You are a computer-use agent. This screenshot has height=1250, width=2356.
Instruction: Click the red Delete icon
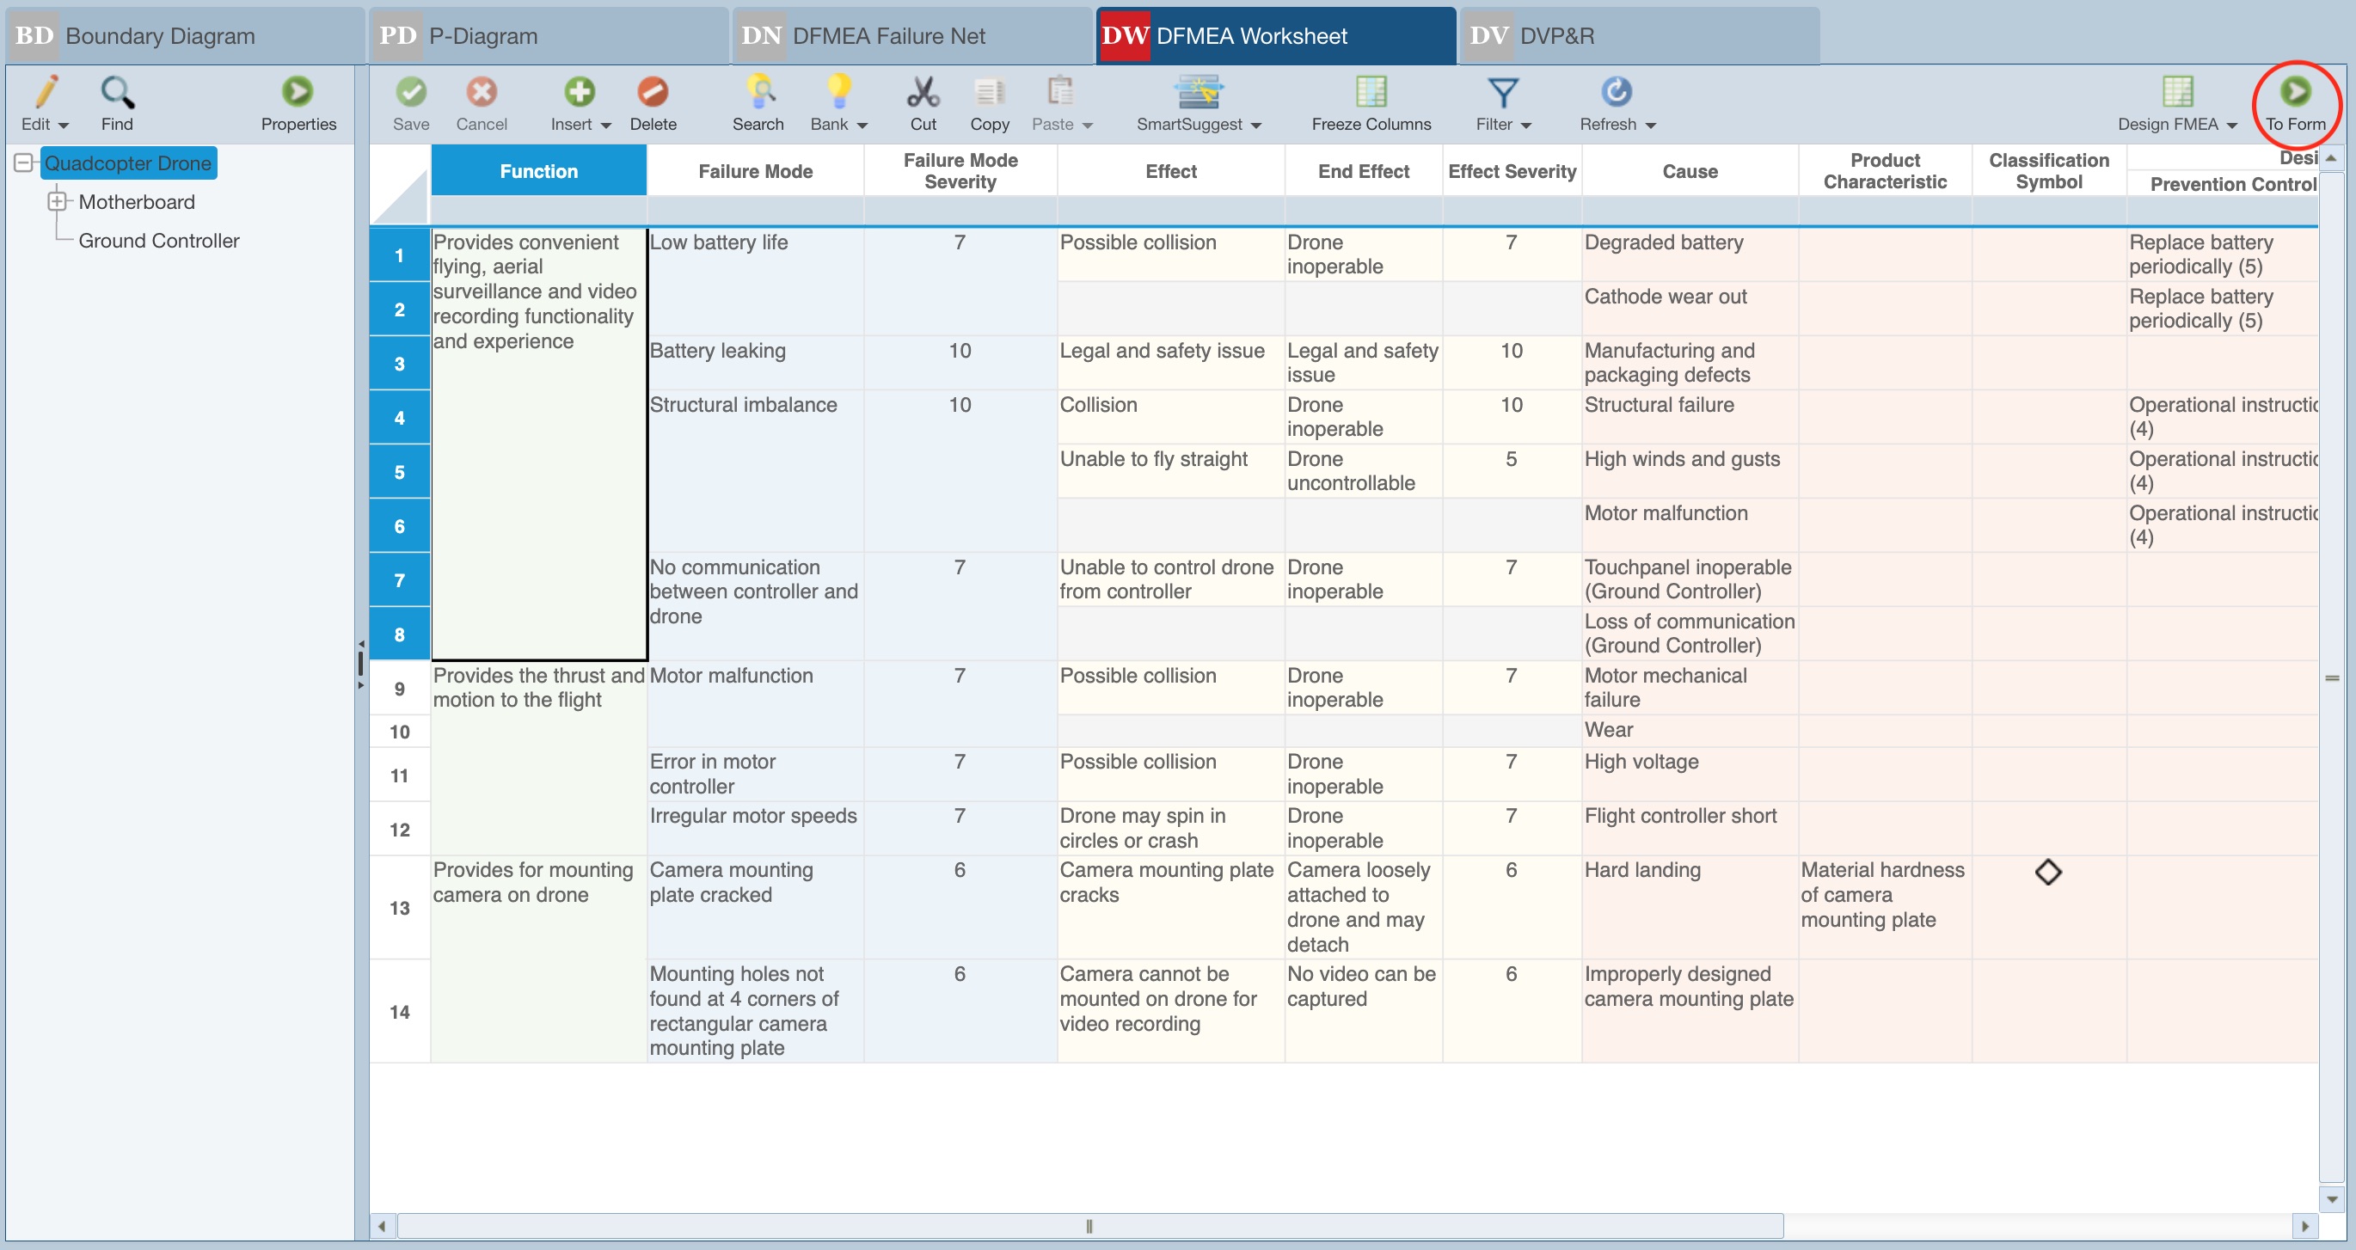pos(652,92)
